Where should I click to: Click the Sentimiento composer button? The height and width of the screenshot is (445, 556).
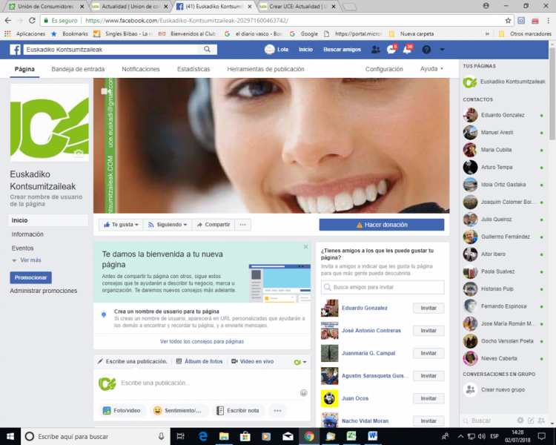click(x=179, y=411)
